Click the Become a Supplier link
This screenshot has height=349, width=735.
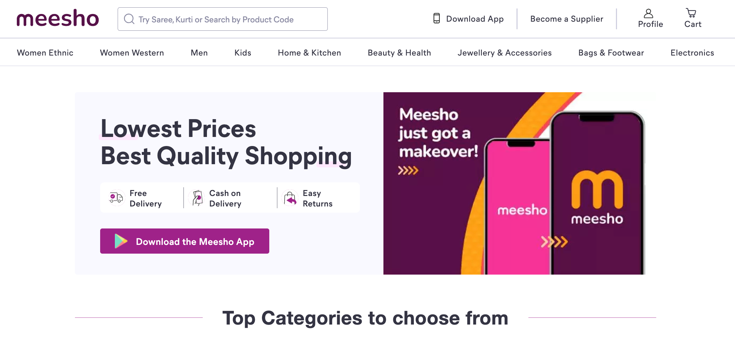click(x=567, y=19)
